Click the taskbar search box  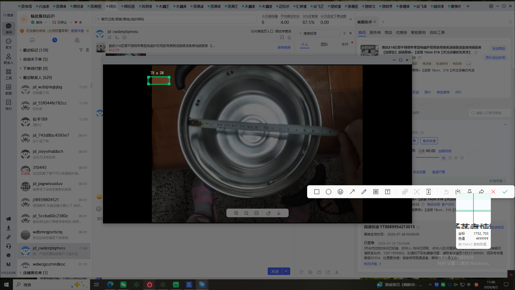tap(52, 284)
